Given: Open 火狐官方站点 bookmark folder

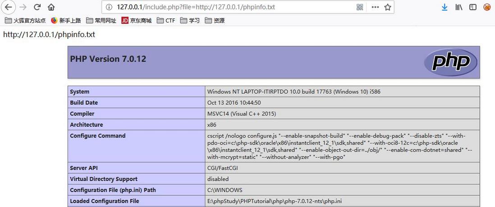Looking at the screenshot, I should (x=25, y=21).
